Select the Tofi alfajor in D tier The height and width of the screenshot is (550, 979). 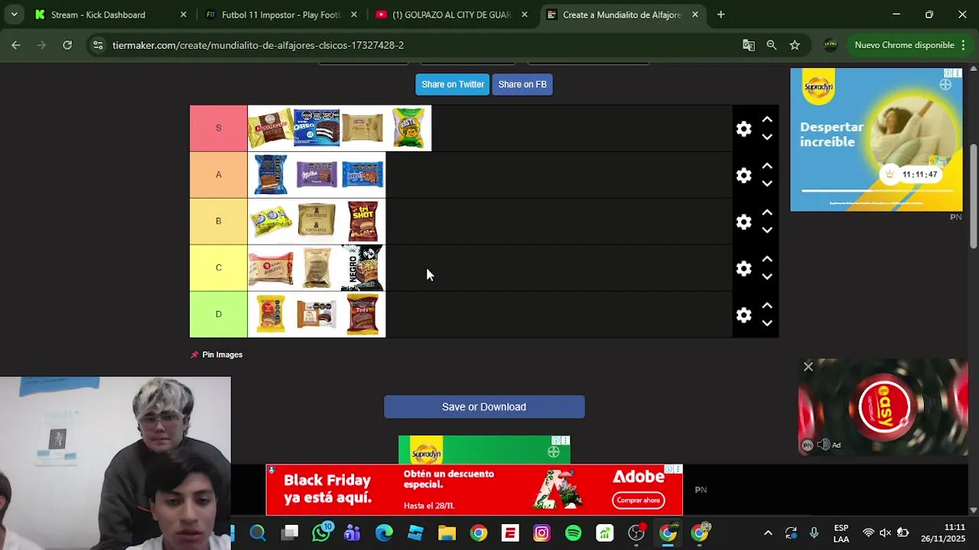tap(363, 315)
